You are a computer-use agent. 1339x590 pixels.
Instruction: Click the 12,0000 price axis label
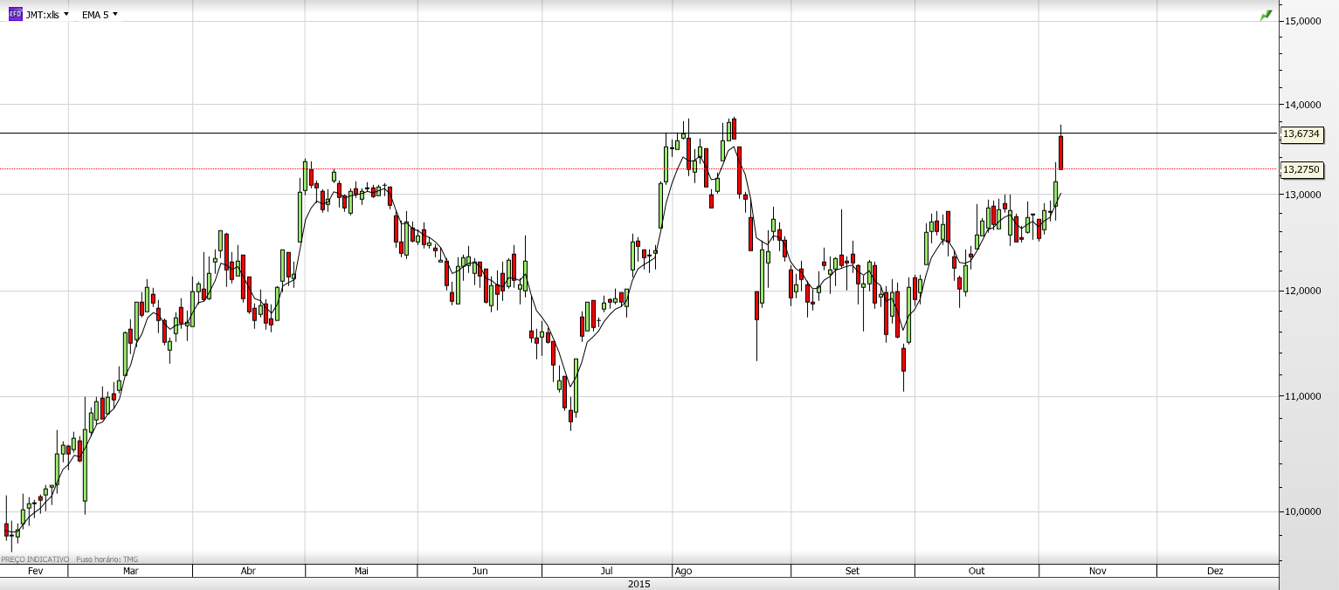(x=1302, y=292)
